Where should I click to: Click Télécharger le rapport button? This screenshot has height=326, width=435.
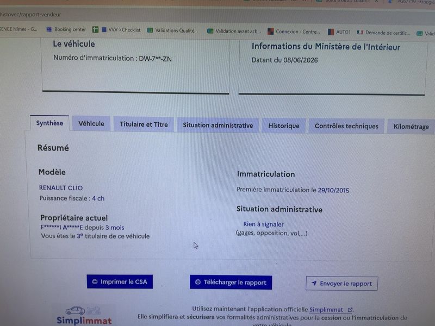pyautogui.click(x=231, y=283)
